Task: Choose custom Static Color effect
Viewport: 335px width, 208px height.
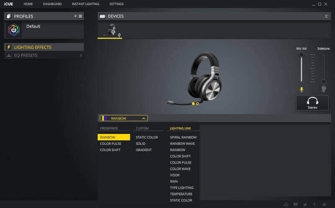Action: coord(147,137)
